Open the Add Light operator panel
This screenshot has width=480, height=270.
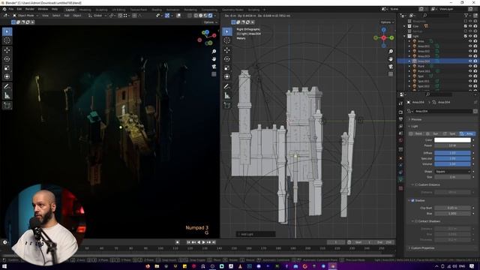click(x=256, y=234)
